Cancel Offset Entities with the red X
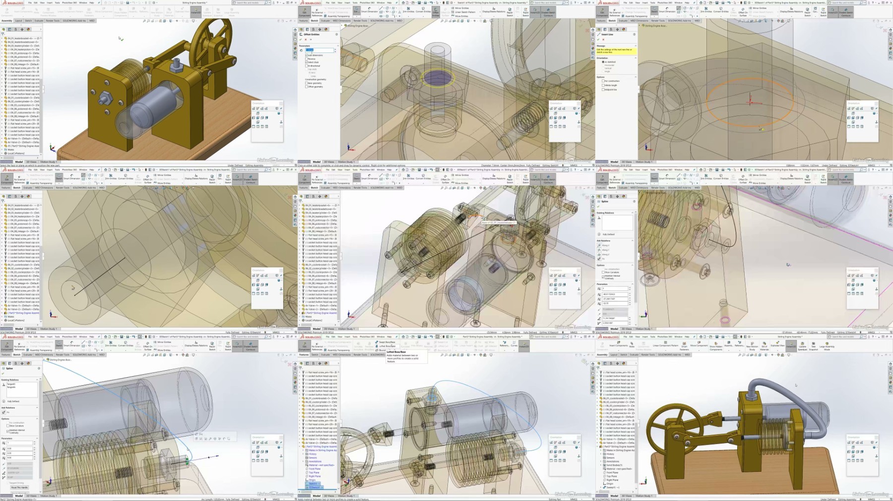The height and width of the screenshot is (501, 893). click(306, 40)
